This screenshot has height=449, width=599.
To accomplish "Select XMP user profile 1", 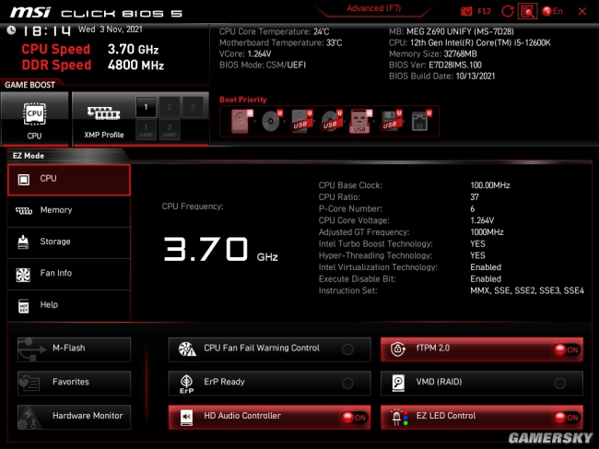I will point(146,130).
